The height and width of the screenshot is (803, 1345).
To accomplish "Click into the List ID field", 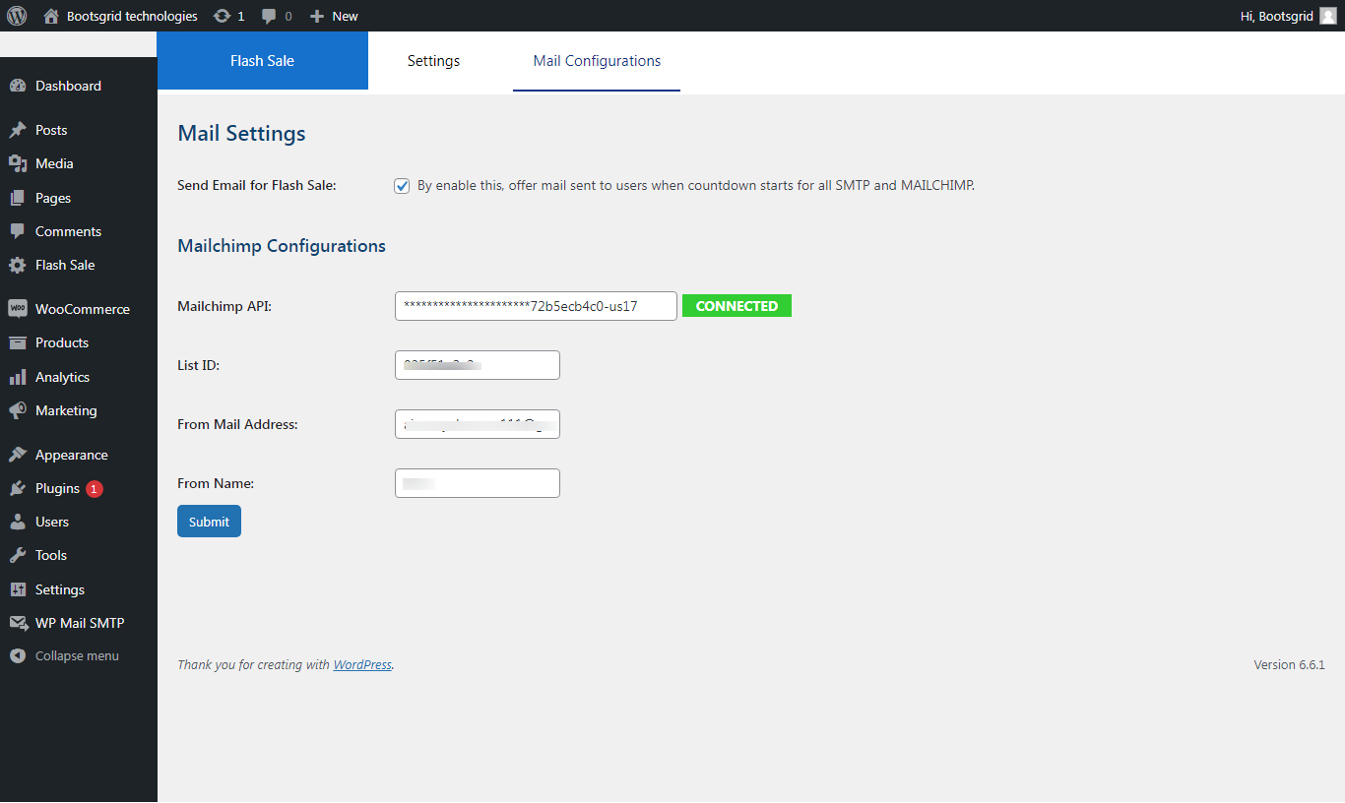I will click(x=478, y=365).
